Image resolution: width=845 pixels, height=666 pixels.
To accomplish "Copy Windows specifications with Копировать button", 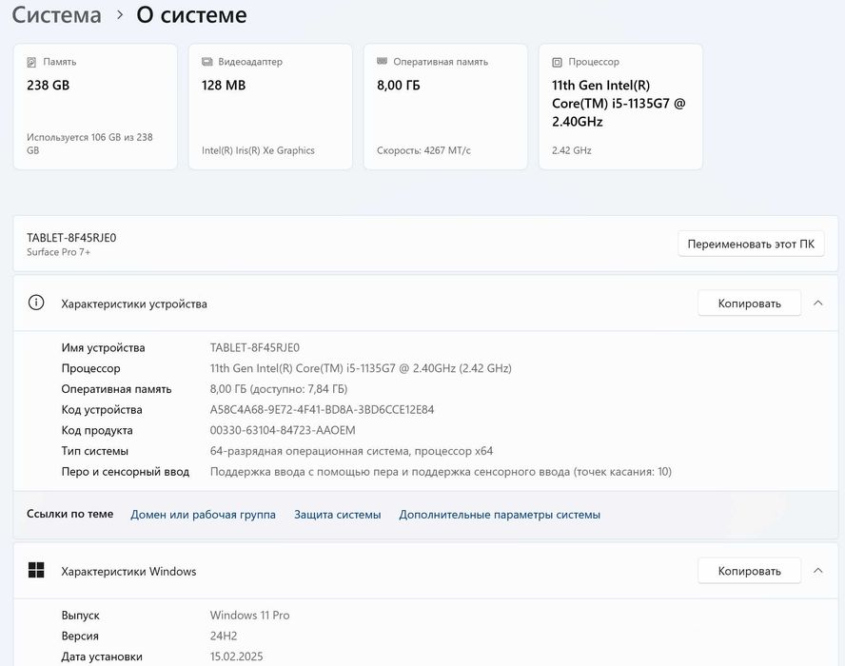I will coord(749,571).
